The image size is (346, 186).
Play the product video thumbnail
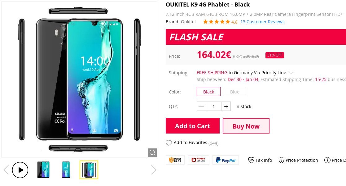point(20,170)
